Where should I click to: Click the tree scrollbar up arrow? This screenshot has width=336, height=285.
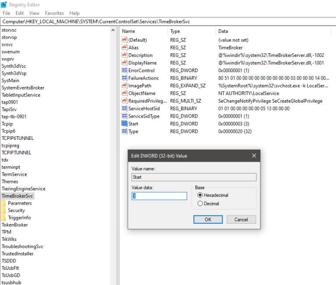pyautogui.click(x=113, y=31)
